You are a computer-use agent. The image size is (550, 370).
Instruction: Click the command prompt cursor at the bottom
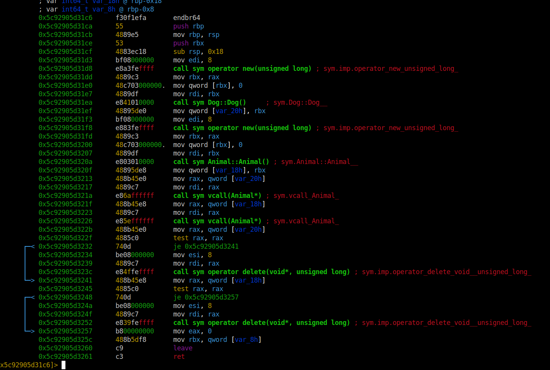(x=64, y=365)
